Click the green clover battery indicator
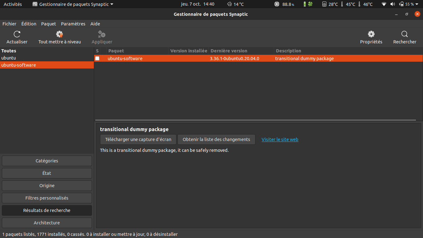Viewport: 423px width, 238px height. [308, 4]
